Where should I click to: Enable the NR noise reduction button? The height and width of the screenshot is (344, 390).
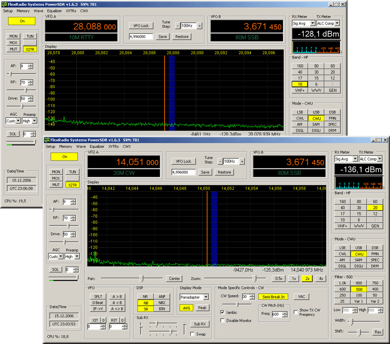coord(145,297)
